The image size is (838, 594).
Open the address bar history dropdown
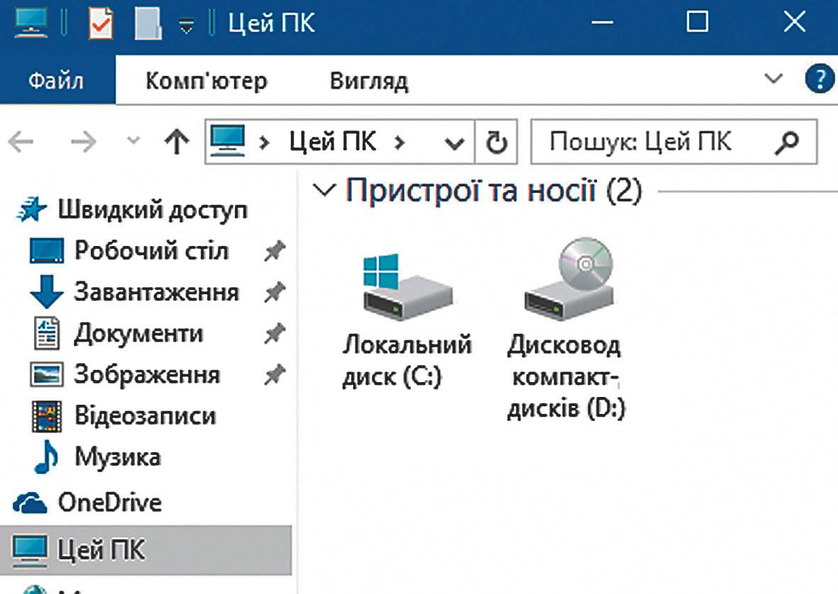pos(454,143)
